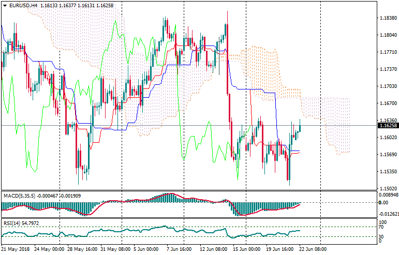The height and width of the screenshot is (255, 399).
Task: Click the 1.15350 price axis label
Action: pos(388,171)
